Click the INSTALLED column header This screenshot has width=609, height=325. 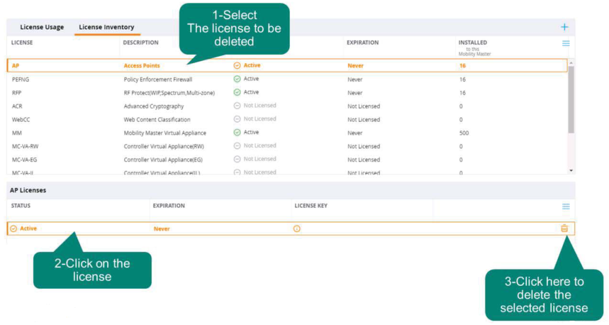point(472,43)
